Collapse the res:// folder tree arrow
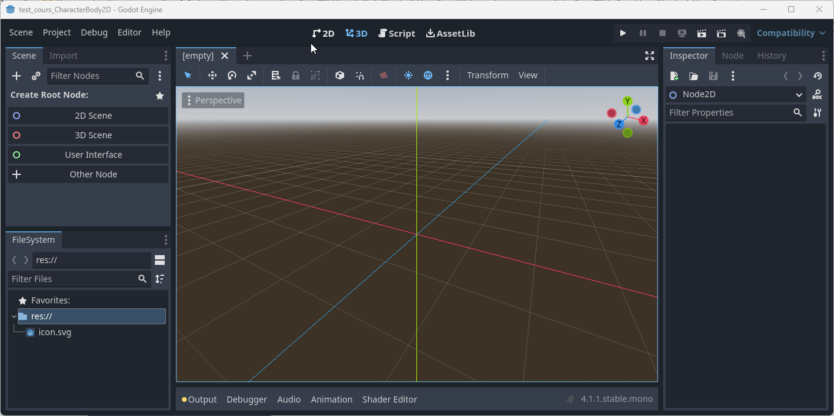 point(13,316)
